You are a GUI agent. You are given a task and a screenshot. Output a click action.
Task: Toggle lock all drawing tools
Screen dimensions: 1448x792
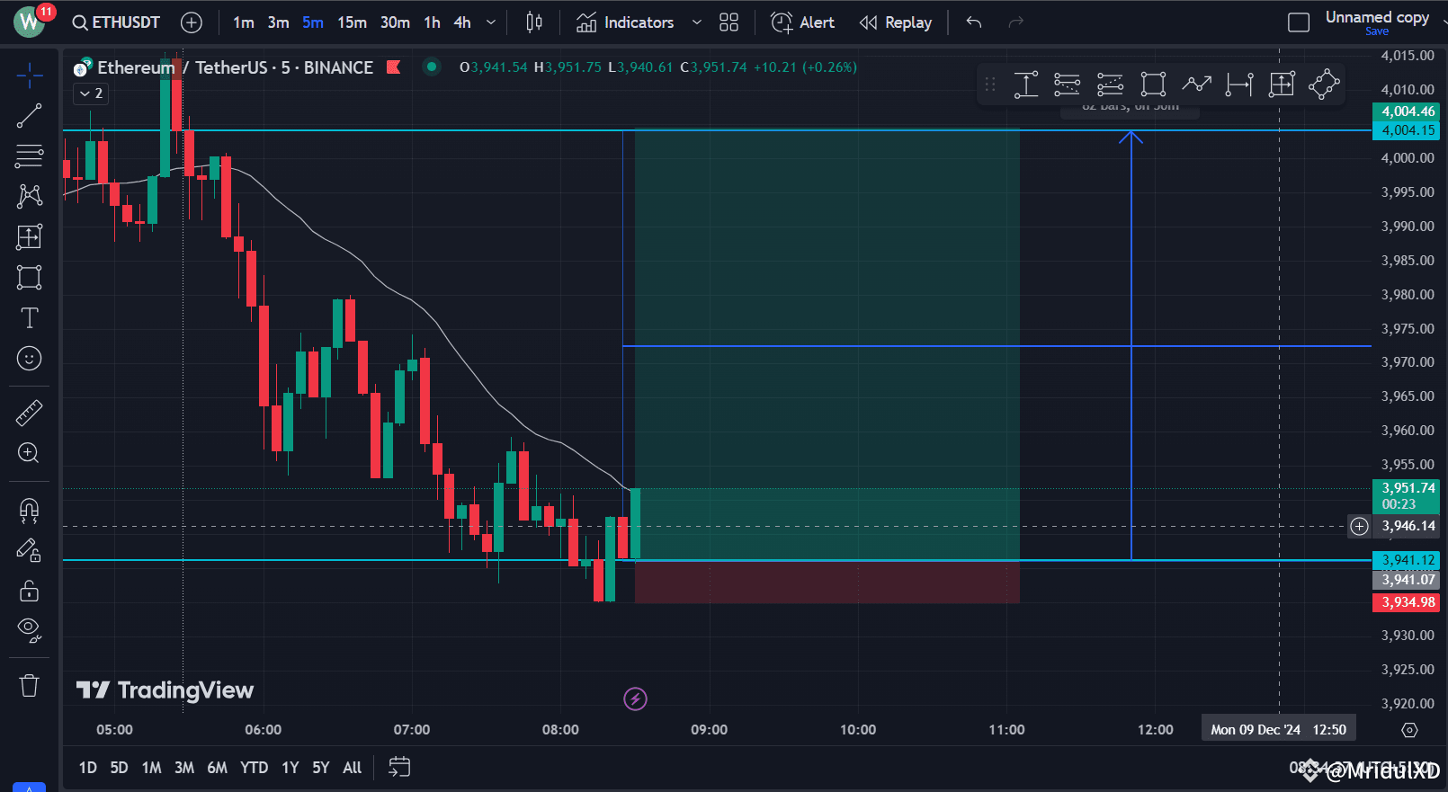pyautogui.click(x=30, y=591)
